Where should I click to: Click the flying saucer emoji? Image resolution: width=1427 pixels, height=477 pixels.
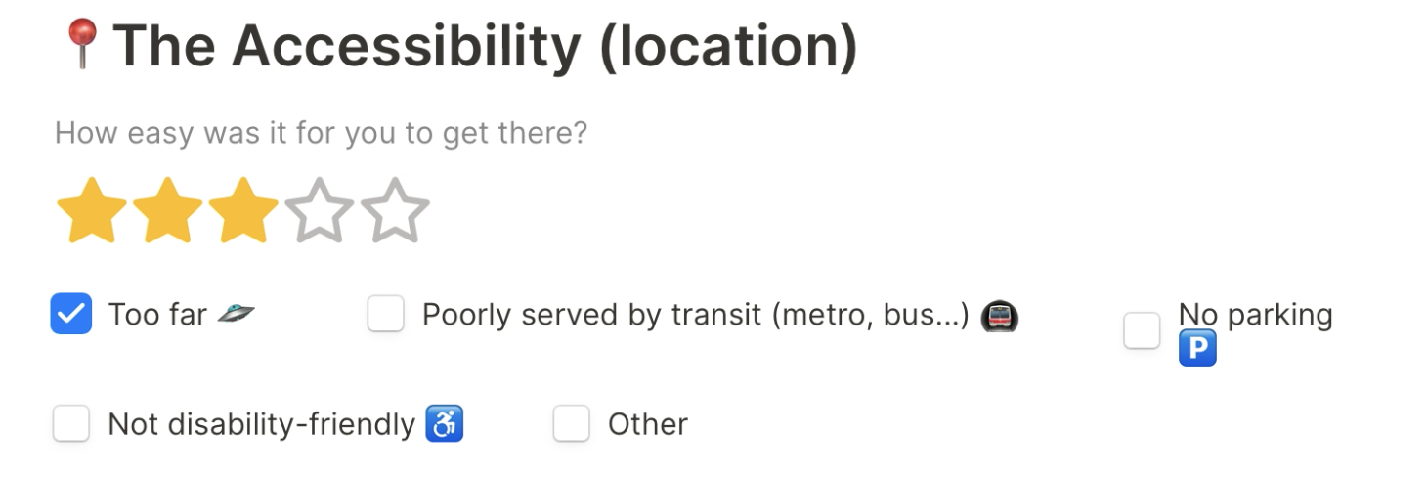[236, 313]
